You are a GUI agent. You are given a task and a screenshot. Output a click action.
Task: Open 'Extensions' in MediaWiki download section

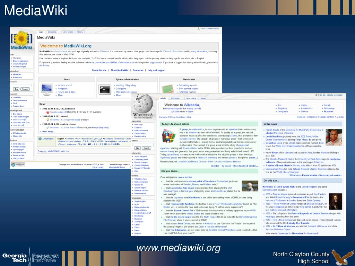[x=17, y=77]
